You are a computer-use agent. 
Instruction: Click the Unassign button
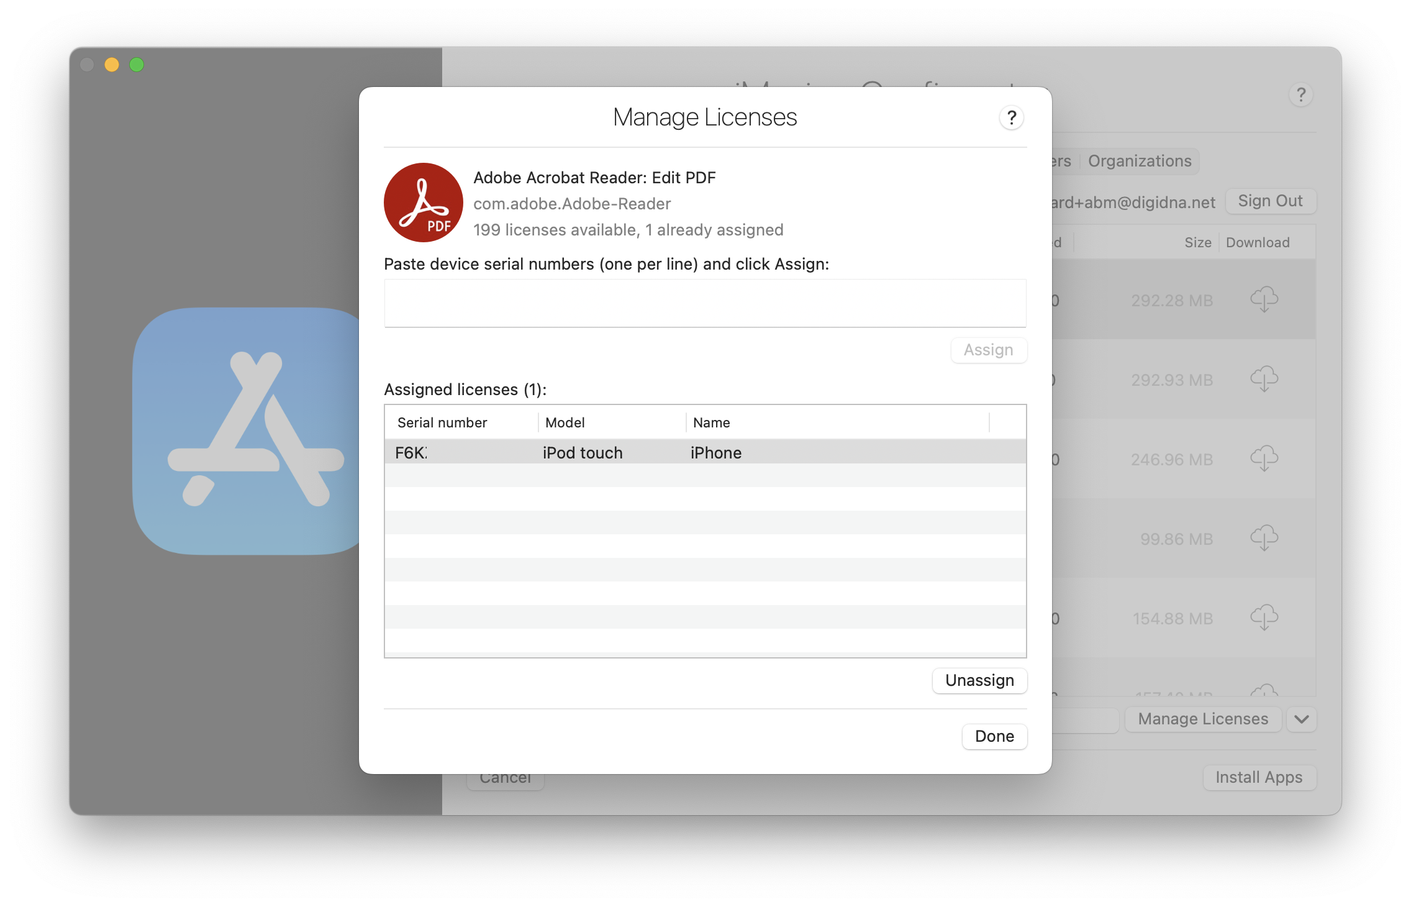pyautogui.click(x=979, y=680)
